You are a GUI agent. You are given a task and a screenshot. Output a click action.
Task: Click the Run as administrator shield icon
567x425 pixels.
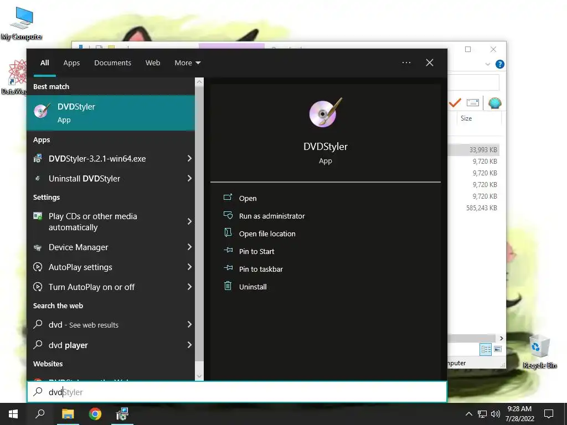pyautogui.click(x=228, y=215)
